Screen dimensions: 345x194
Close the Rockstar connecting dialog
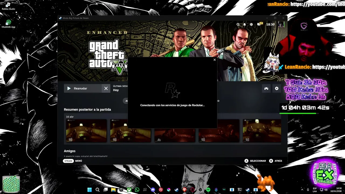(215, 60)
